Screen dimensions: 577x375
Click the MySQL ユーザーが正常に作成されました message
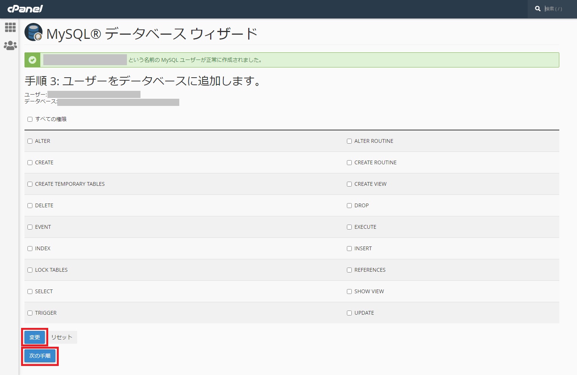(195, 60)
